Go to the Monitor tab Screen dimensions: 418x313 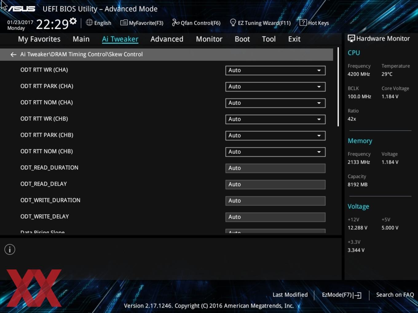pos(209,39)
